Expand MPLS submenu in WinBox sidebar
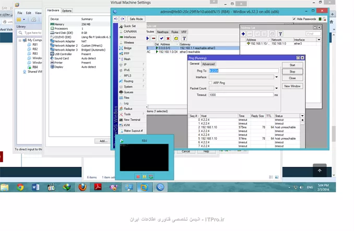The height and width of the screenshot is (231, 354). coord(144,76)
